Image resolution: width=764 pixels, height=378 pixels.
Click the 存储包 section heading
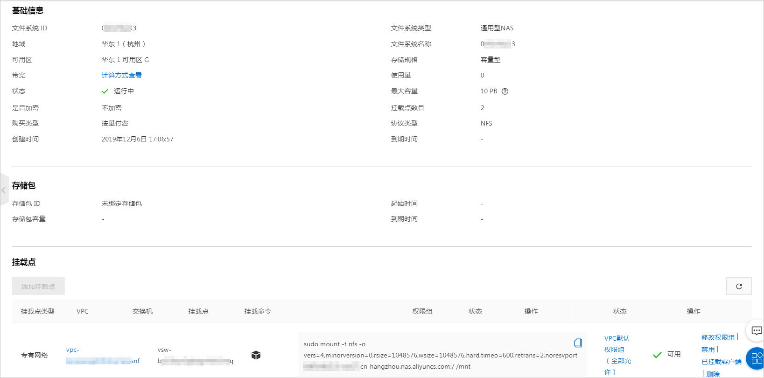(24, 185)
